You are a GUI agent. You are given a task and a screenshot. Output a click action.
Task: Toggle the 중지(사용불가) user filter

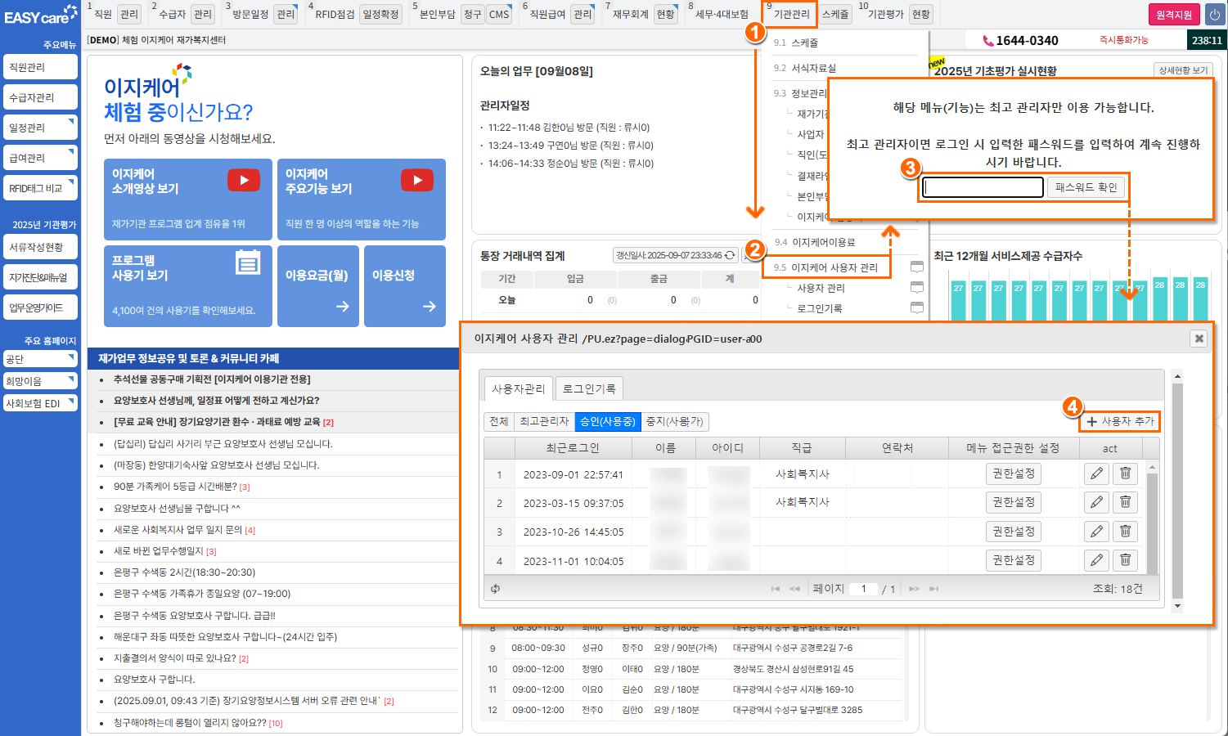674,421
